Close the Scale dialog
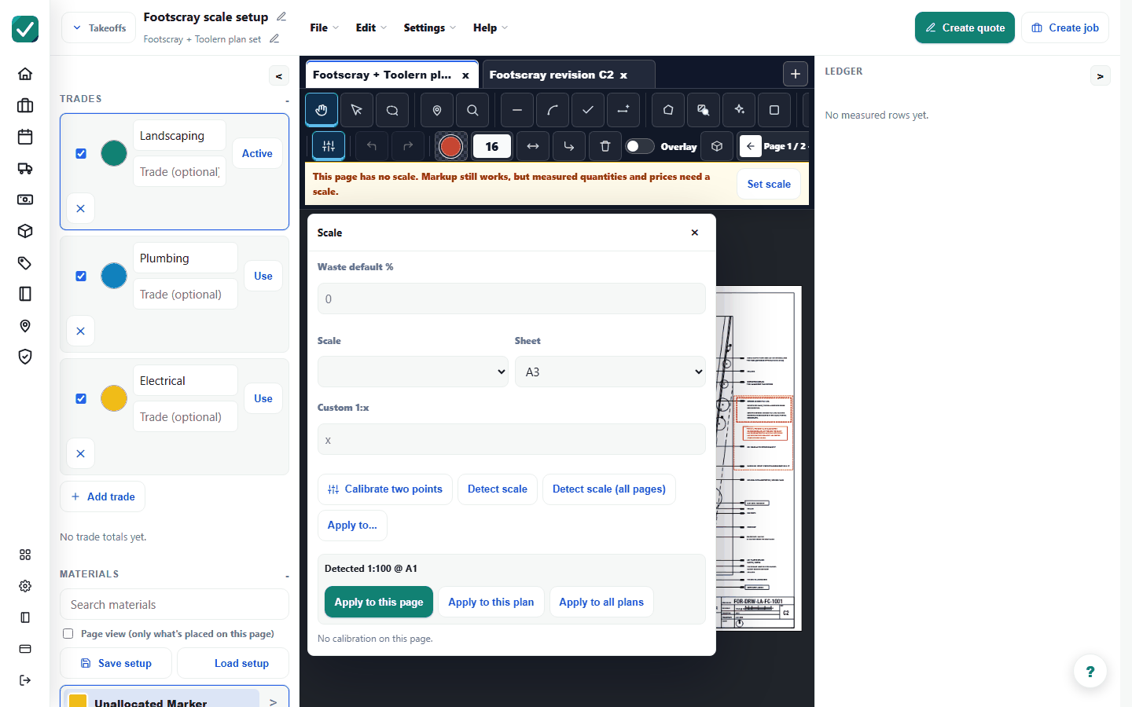 [695, 233]
